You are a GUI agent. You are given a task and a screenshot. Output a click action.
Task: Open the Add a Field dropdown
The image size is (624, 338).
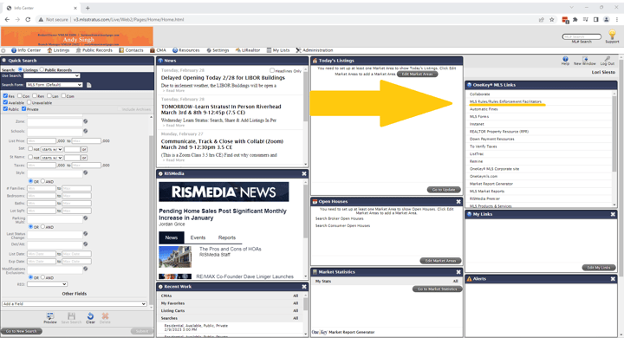pyautogui.click(x=75, y=303)
